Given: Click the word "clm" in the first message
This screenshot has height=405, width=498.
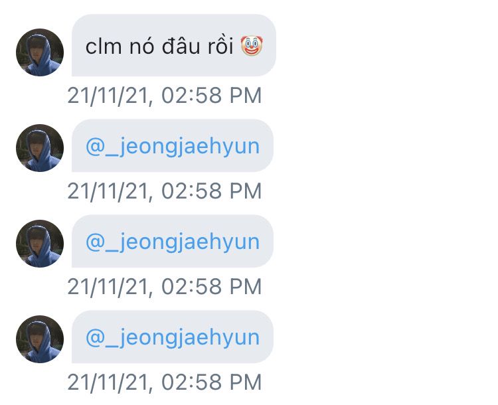Looking at the screenshot, I should coord(104,46).
